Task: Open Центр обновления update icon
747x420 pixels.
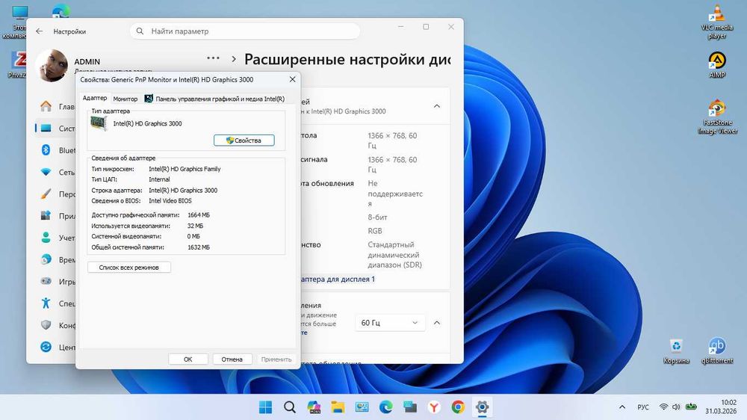Action: (46, 347)
